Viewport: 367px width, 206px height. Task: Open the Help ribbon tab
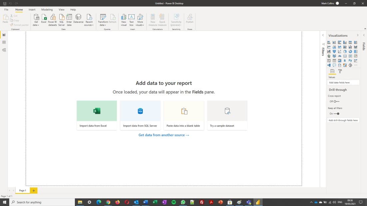pos(73,10)
